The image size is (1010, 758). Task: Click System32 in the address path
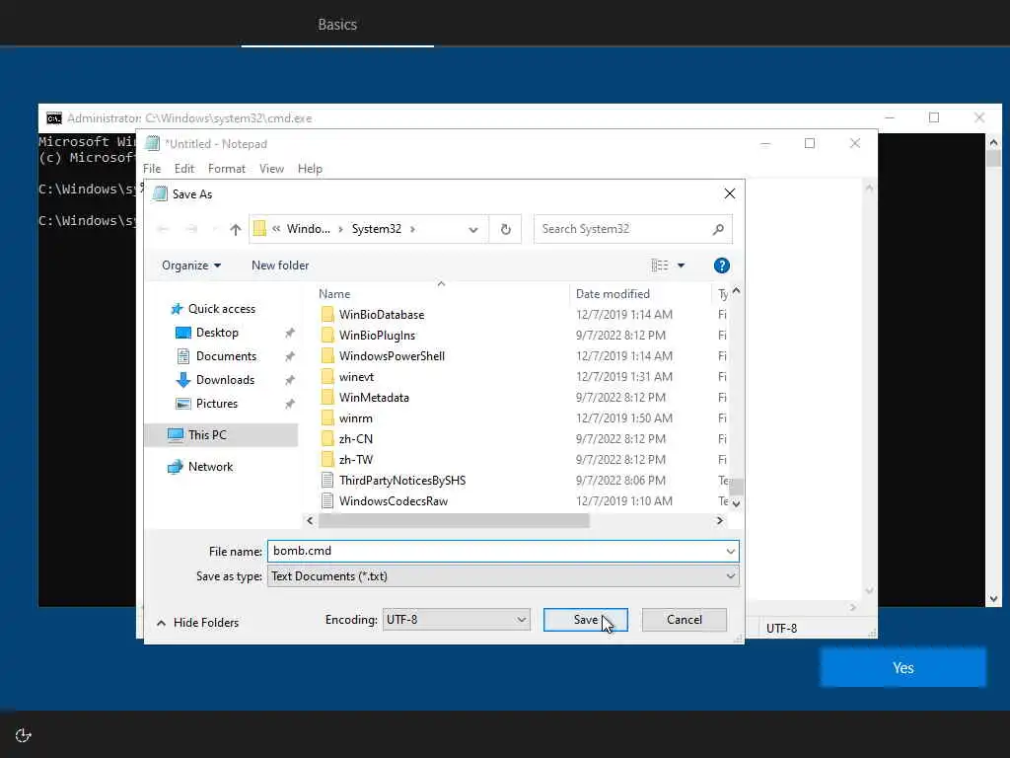pyautogui.click(x=376, y=229)
